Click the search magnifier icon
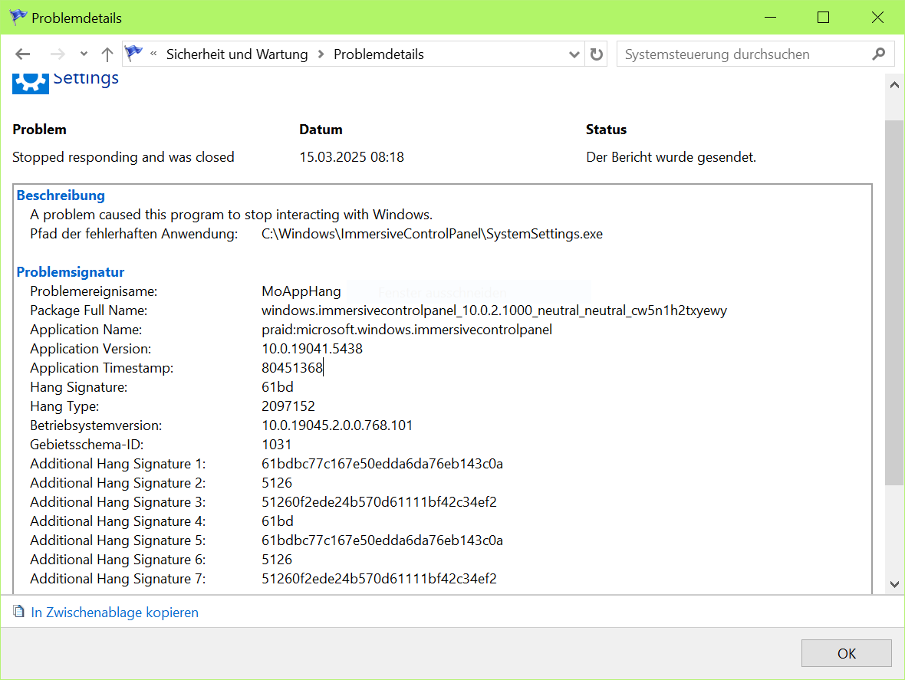 tap(878, 54)
